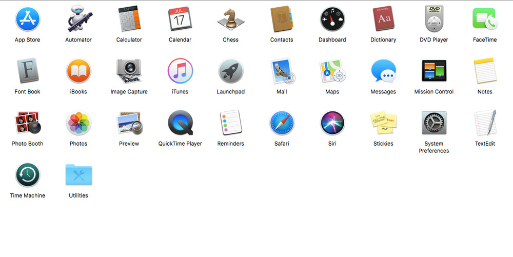This screenshot has width=513, height=257.
Task: Open the TextEdit paper and pen icon
Action: coord(485,123)
